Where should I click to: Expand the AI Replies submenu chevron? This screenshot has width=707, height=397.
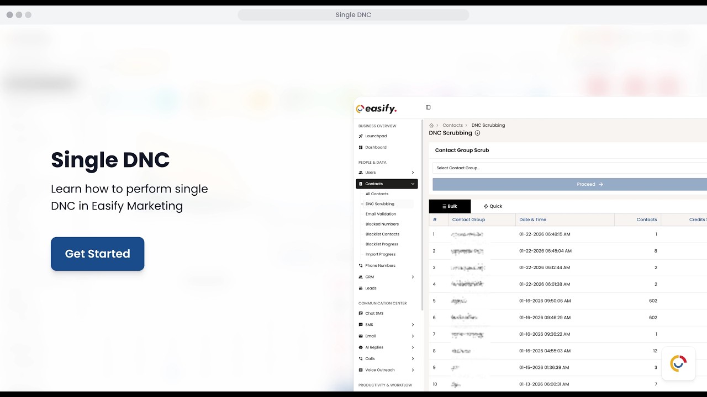pos(413,347)
